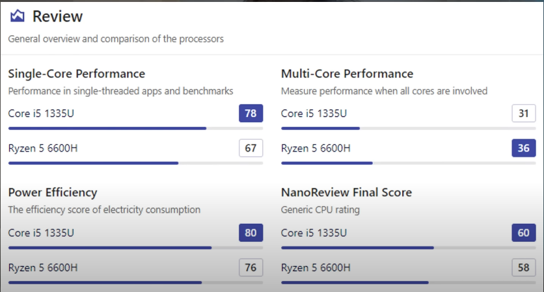
Task: Click the multi-core score 31 badge
Action: click(x=524, y=113)
